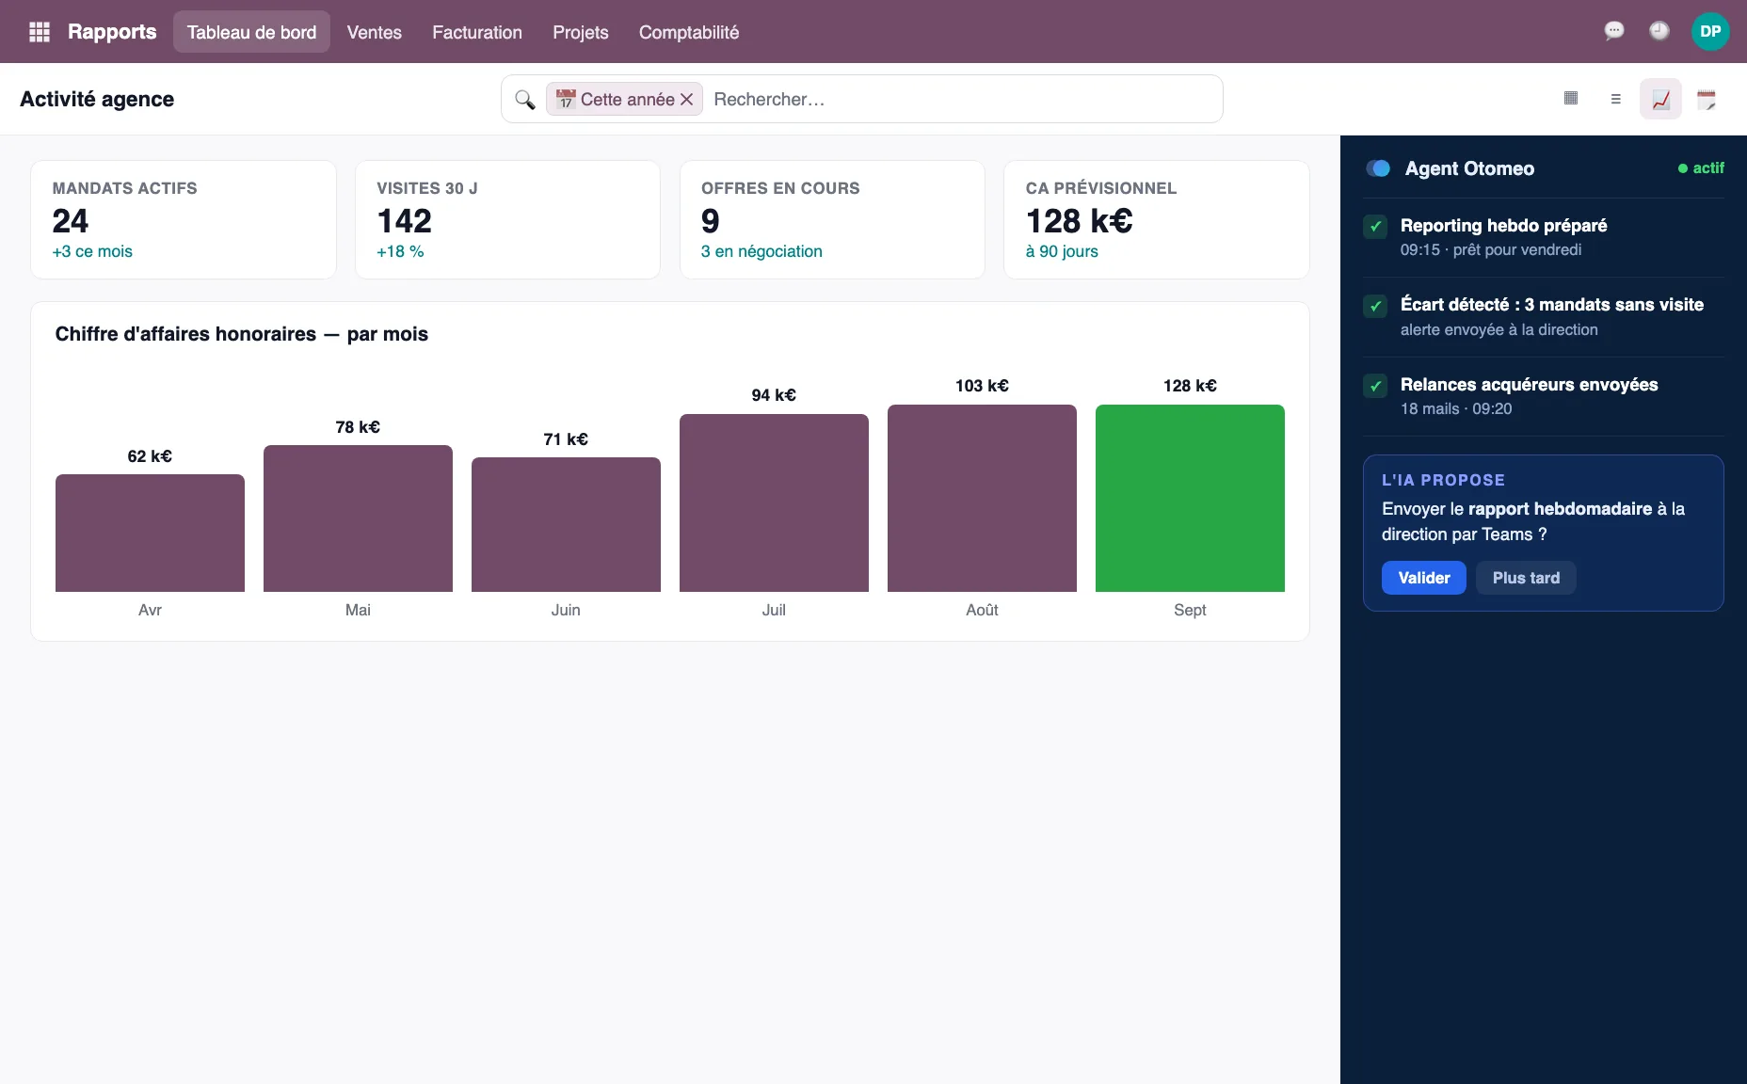Image resolution: width=1747 pixels, height=1084 pixels.
Task: Open the messages chat bubble icon
Action: coord(1614,31)
